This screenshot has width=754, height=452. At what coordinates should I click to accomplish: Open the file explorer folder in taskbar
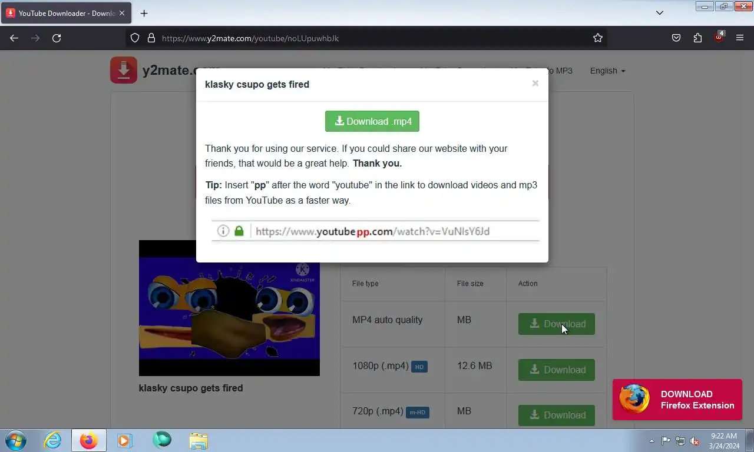click(x=199, y=440)
